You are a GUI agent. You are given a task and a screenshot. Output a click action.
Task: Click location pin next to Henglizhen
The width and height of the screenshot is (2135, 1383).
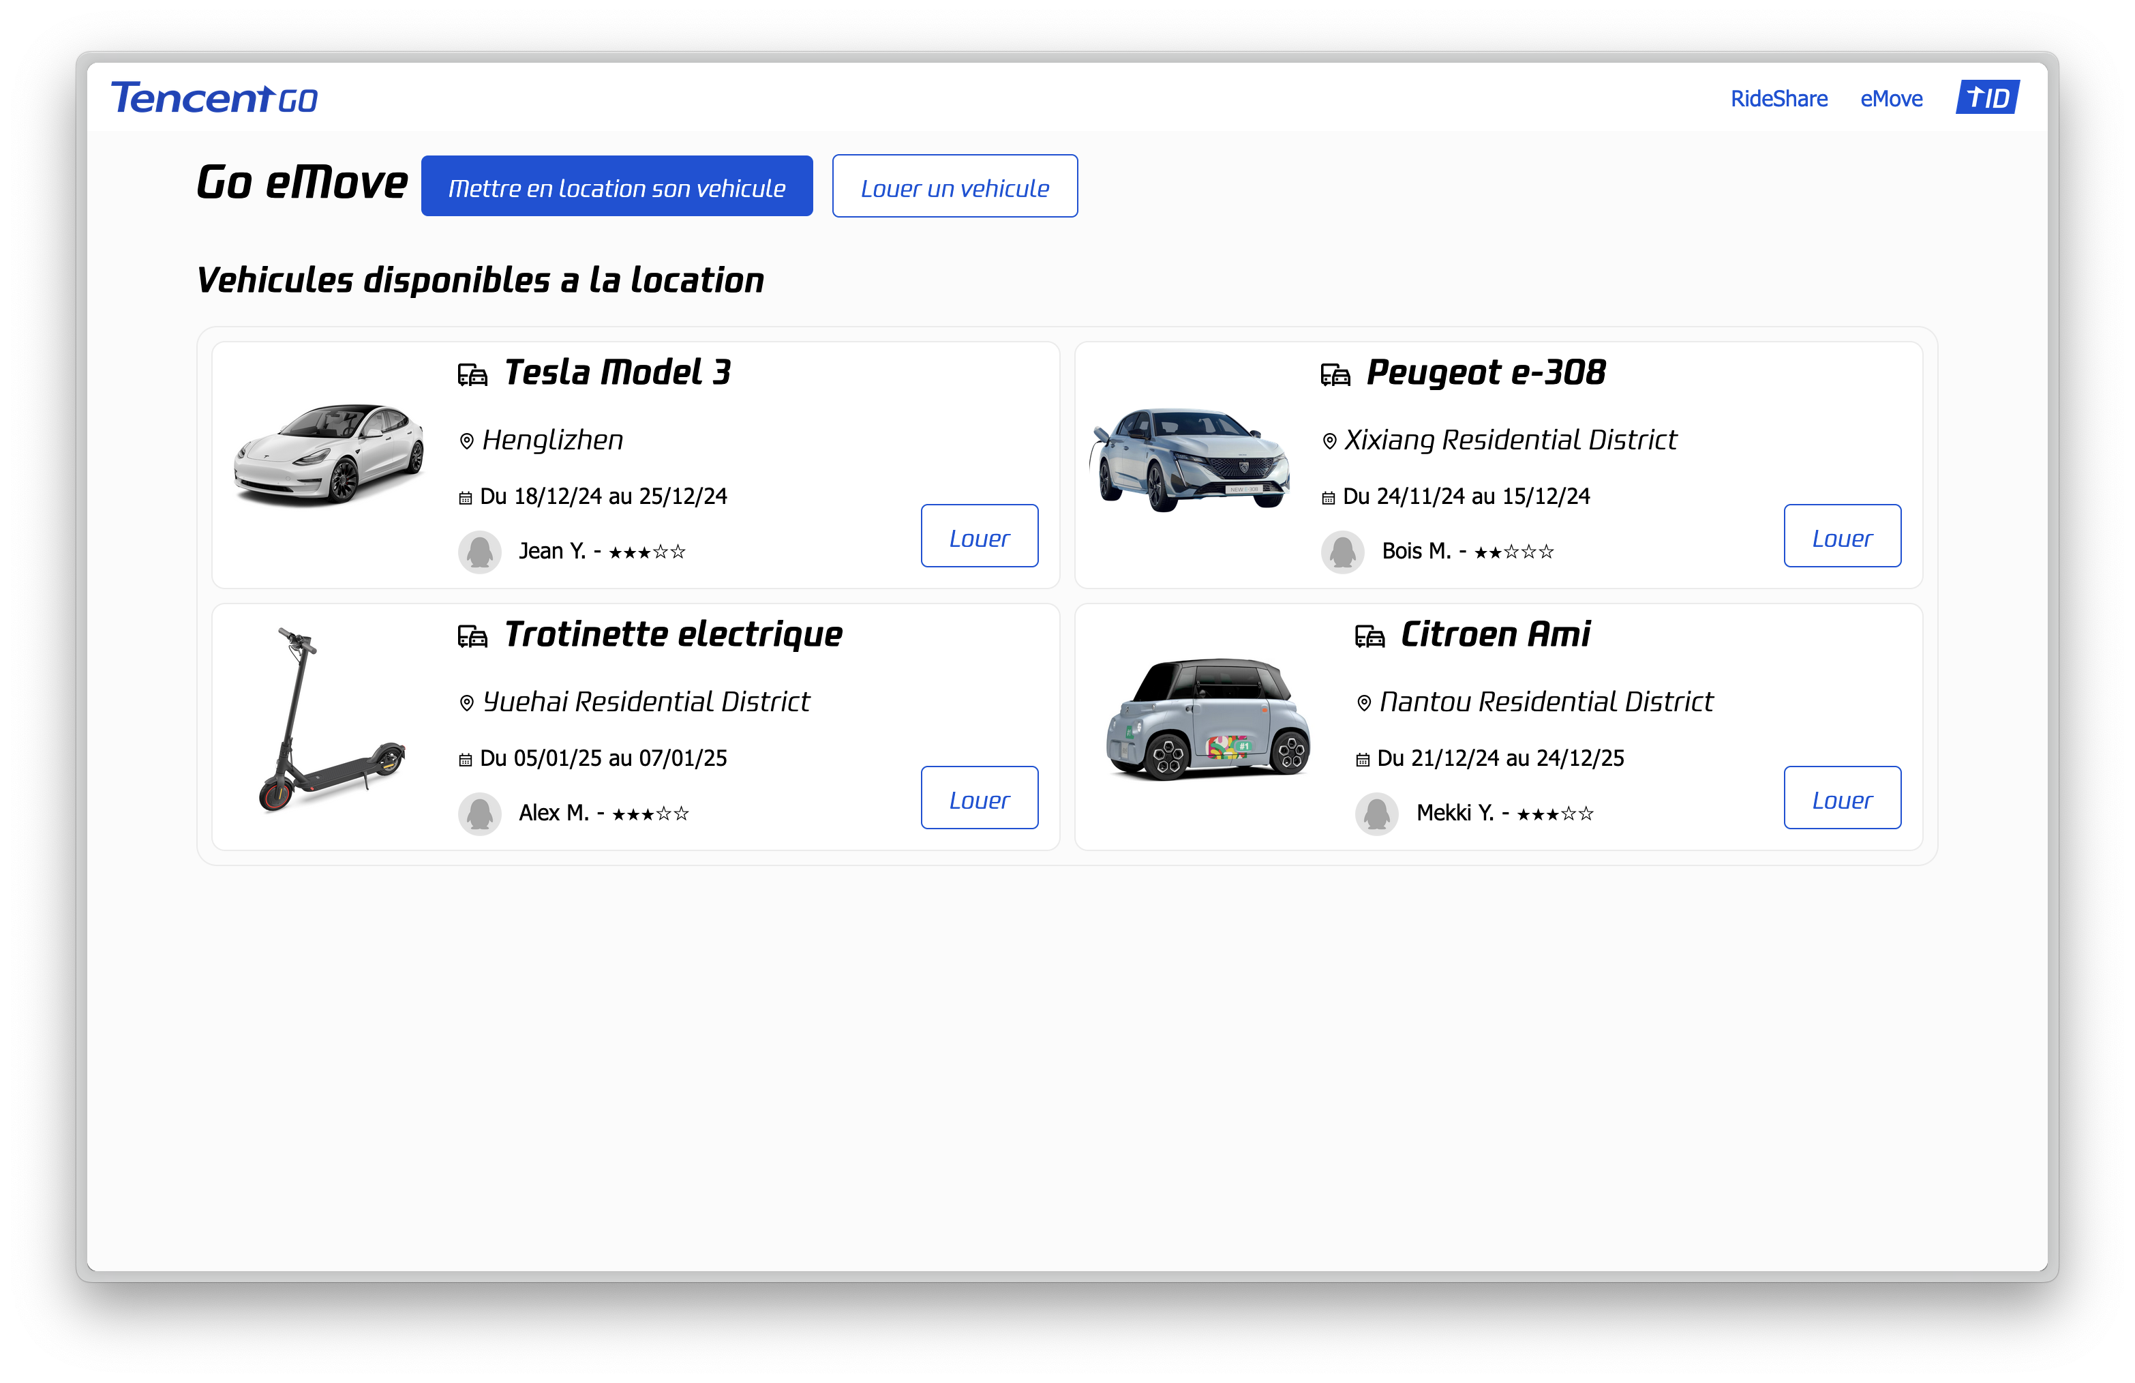click(x=466, y=441)
